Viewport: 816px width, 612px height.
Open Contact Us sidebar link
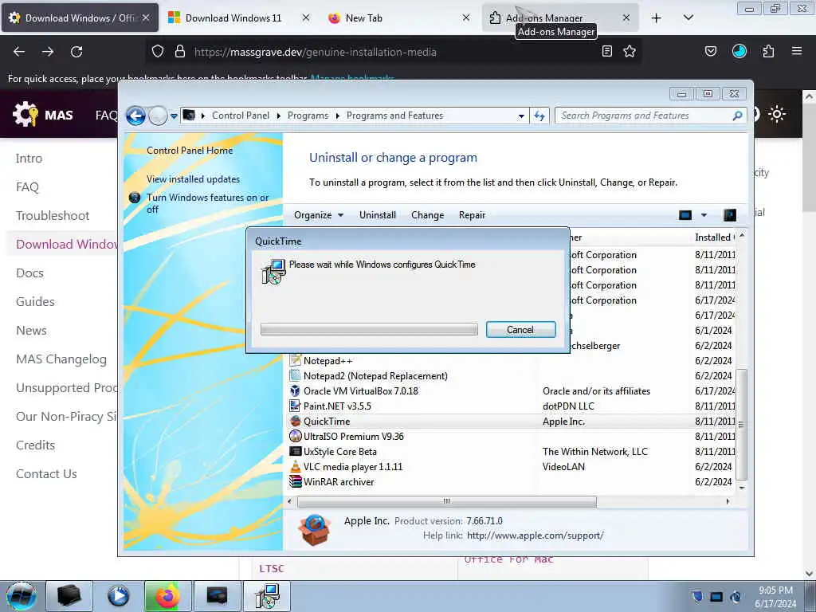(46, 473)
